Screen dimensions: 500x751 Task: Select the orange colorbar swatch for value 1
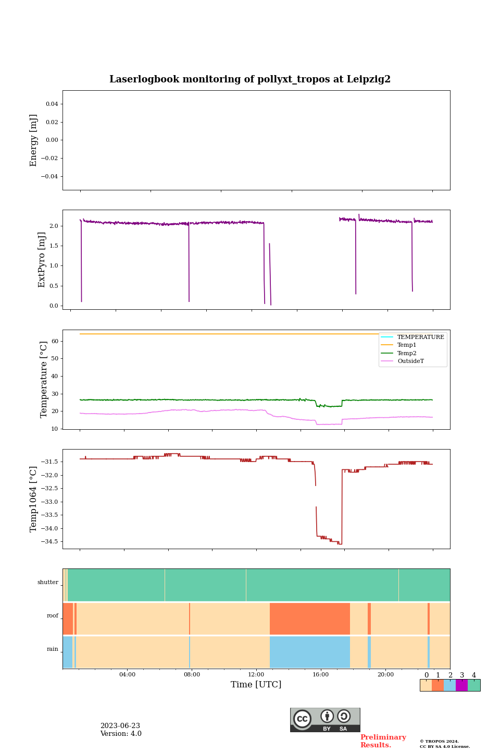pyautogui.click(x=438, y=685)
